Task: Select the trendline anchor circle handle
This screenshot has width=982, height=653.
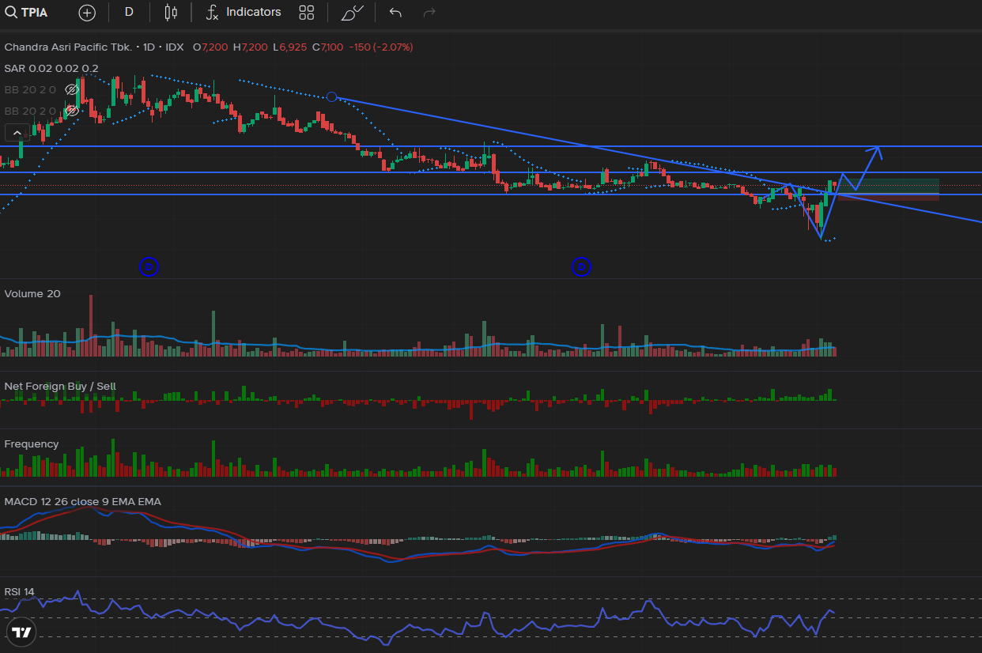Action: point(332,97)
